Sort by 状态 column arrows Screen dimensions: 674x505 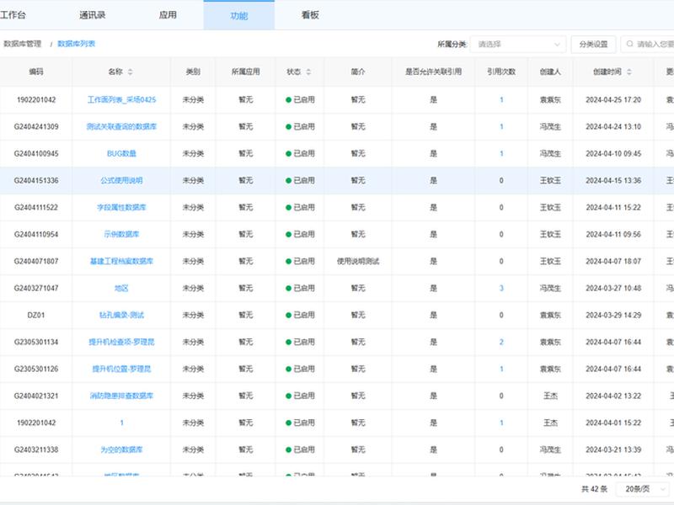[308, 72]
